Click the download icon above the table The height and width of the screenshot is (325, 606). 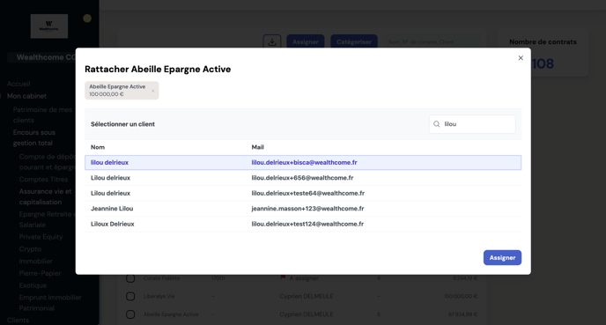pos(272,41)
